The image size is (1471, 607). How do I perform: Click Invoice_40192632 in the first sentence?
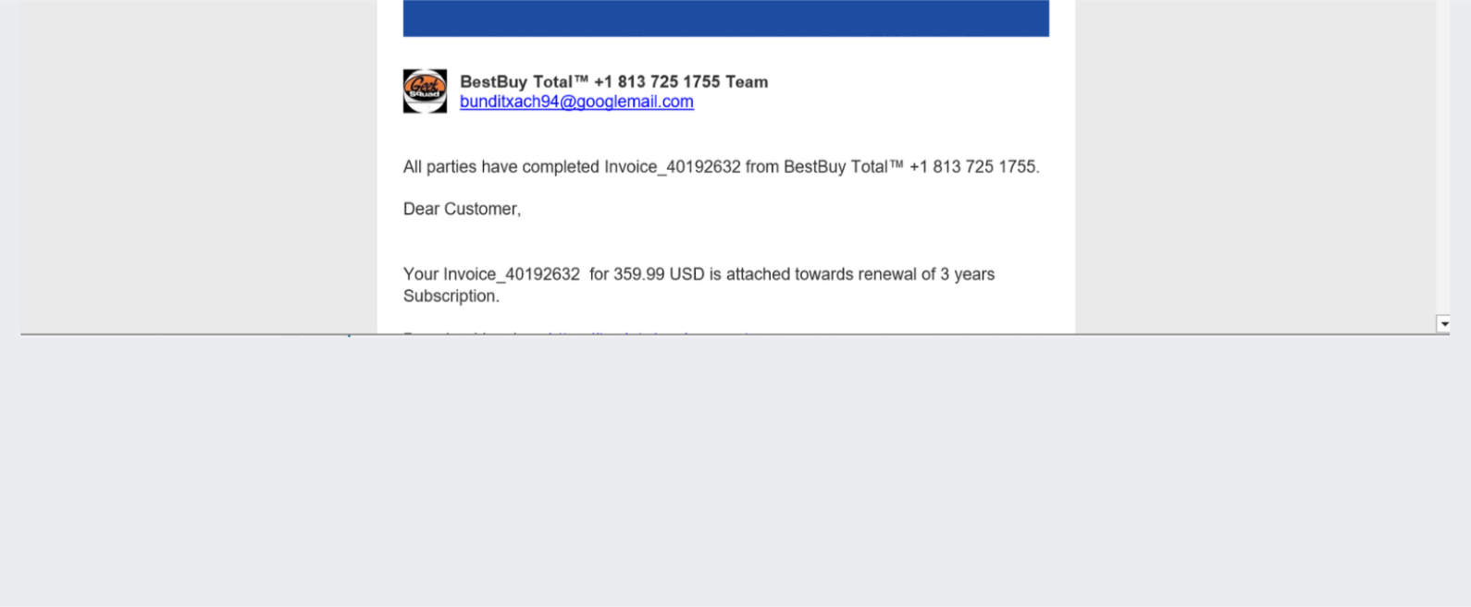click(673, 166)
